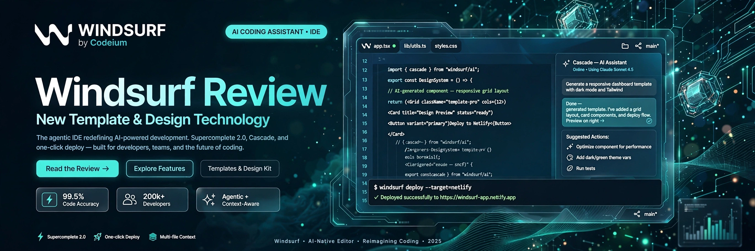The image size is (755, 251).
Task: Open Templates & Design Kit
Action: click(240, 169)
